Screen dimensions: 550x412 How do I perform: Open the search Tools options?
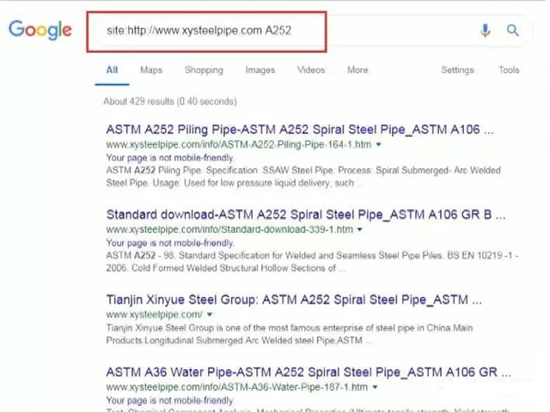tap(509, 70)
